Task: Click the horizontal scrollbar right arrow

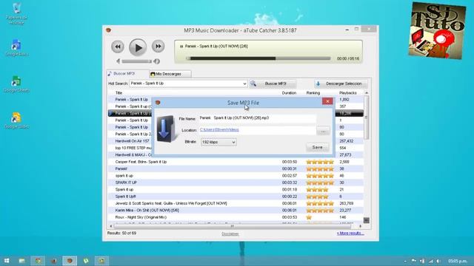Action: pos(360,226)
